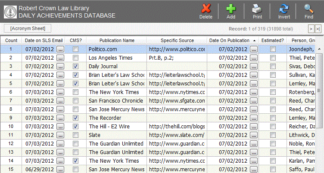This screenshot has width=324, height=173.
Task: Open SLS Email date picker for row 6
Action: (60, 92)
